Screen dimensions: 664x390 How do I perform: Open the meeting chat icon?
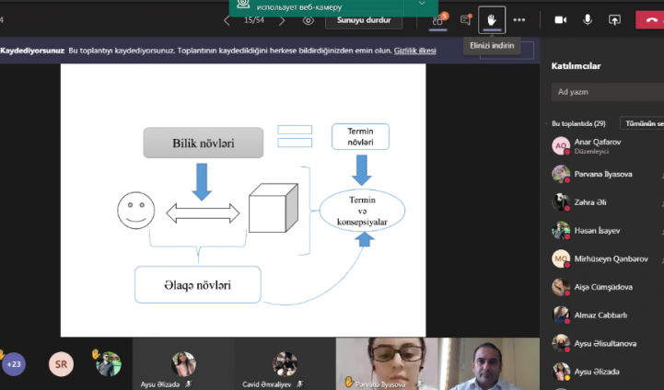click(x=466, y=20)
